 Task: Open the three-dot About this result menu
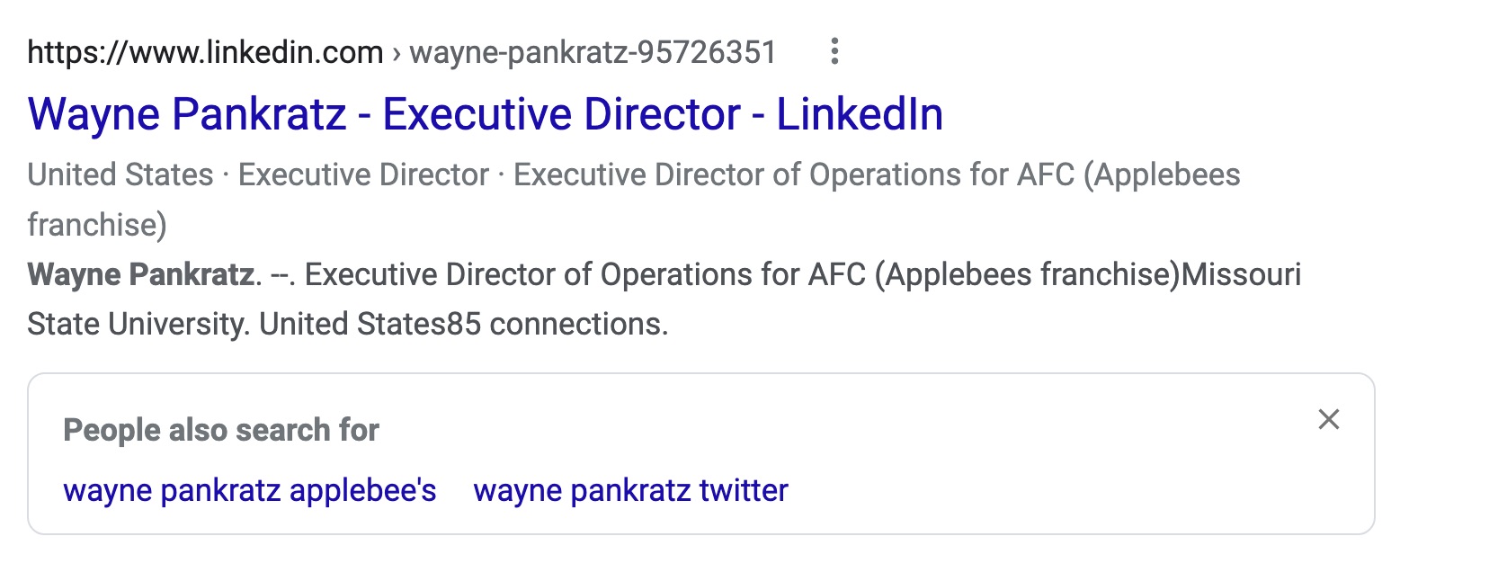(834, 51)
